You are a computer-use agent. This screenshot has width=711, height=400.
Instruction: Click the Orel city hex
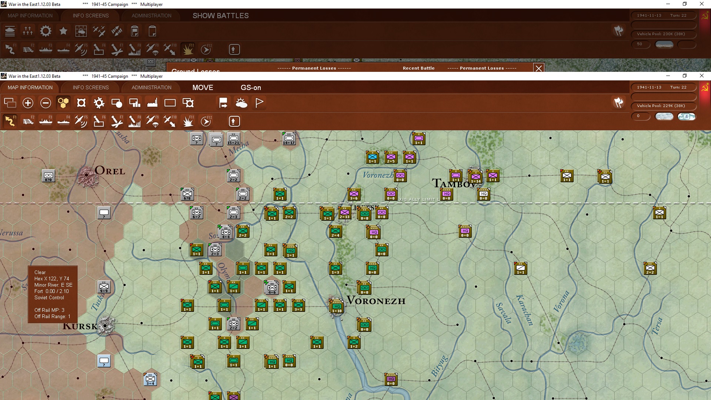(87, 175)
